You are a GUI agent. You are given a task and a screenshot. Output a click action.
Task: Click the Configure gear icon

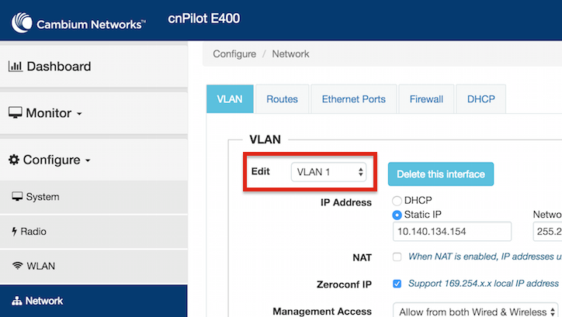pyautogui.click(x=14, y=160)
